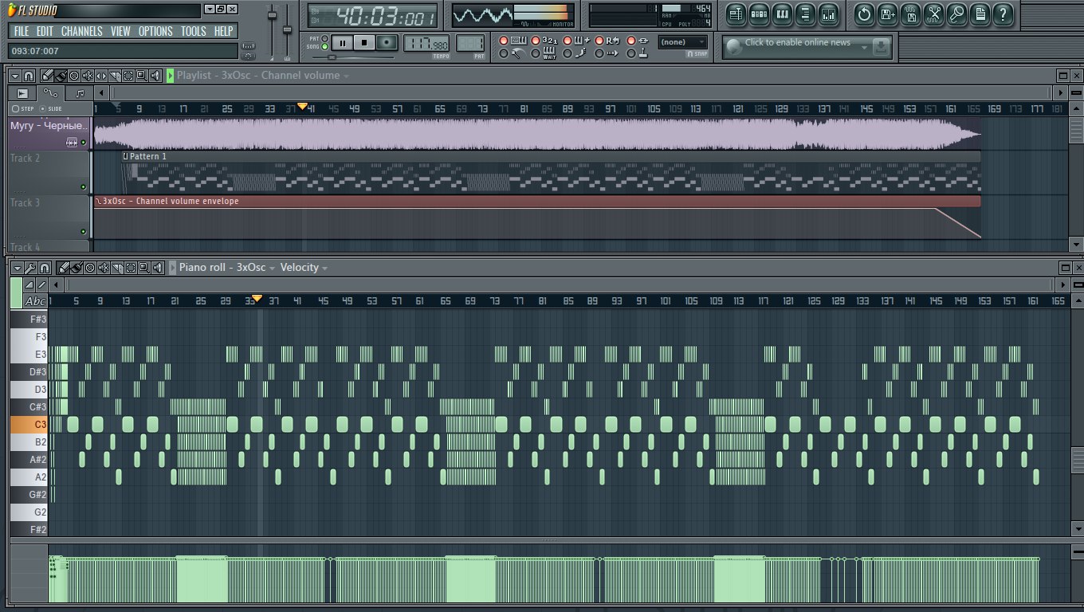Click the undo history circular-arrow icon
The image size is (1084, 612).
coord(864,14)
